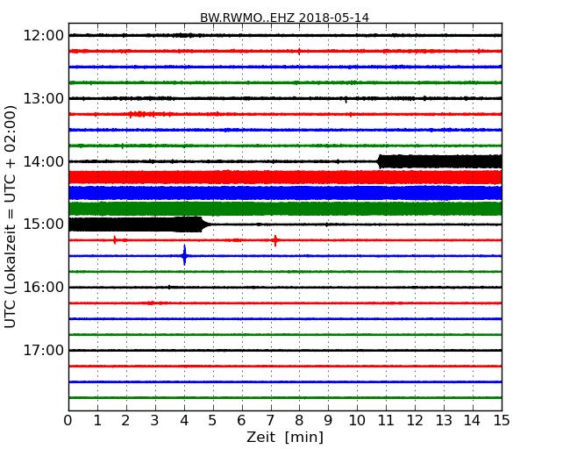570x456 pixels.
Task: Click x-axis tick label 12
Action: (415, 421)
